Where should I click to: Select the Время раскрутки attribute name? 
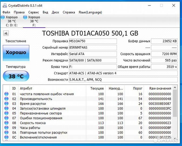pos(33,104)
